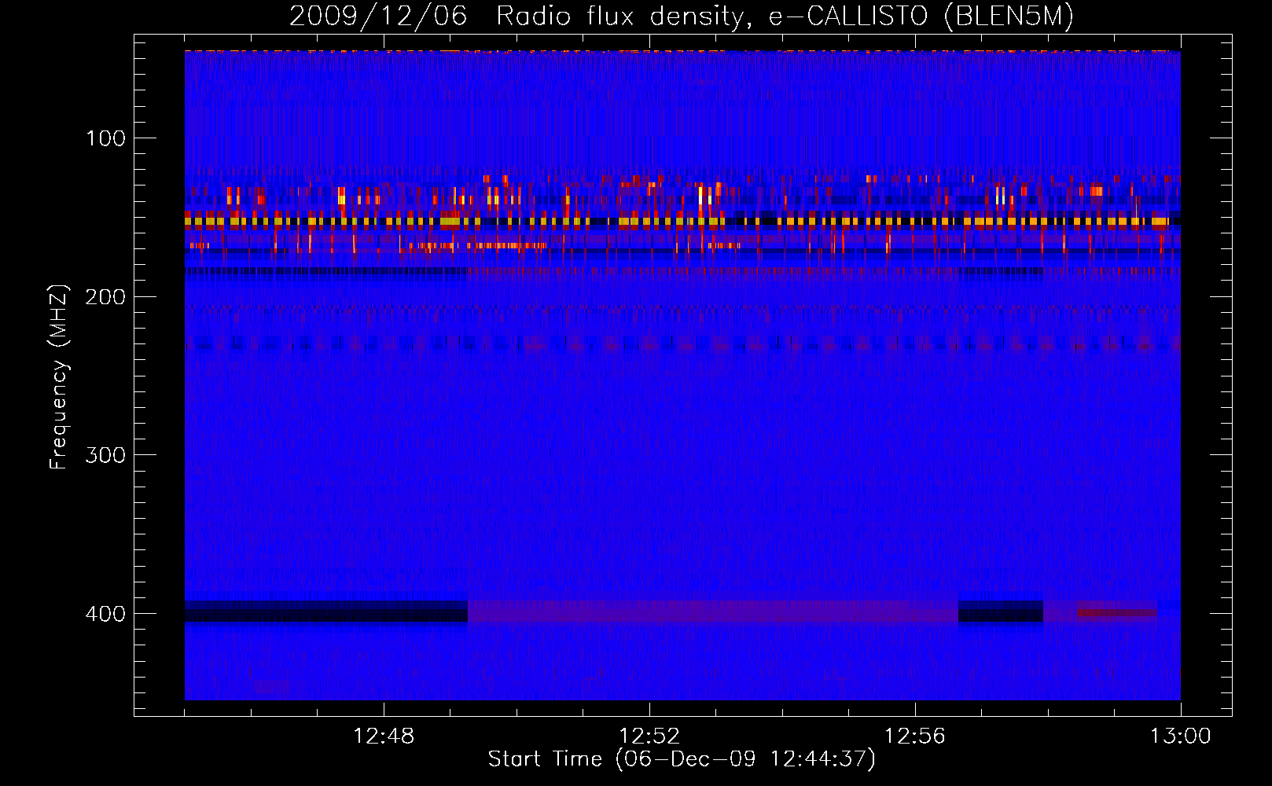Click the 12:48 time tick label
Image resolution: width=1272 pixels, height=786 pixels.
[x=384, y=736]
